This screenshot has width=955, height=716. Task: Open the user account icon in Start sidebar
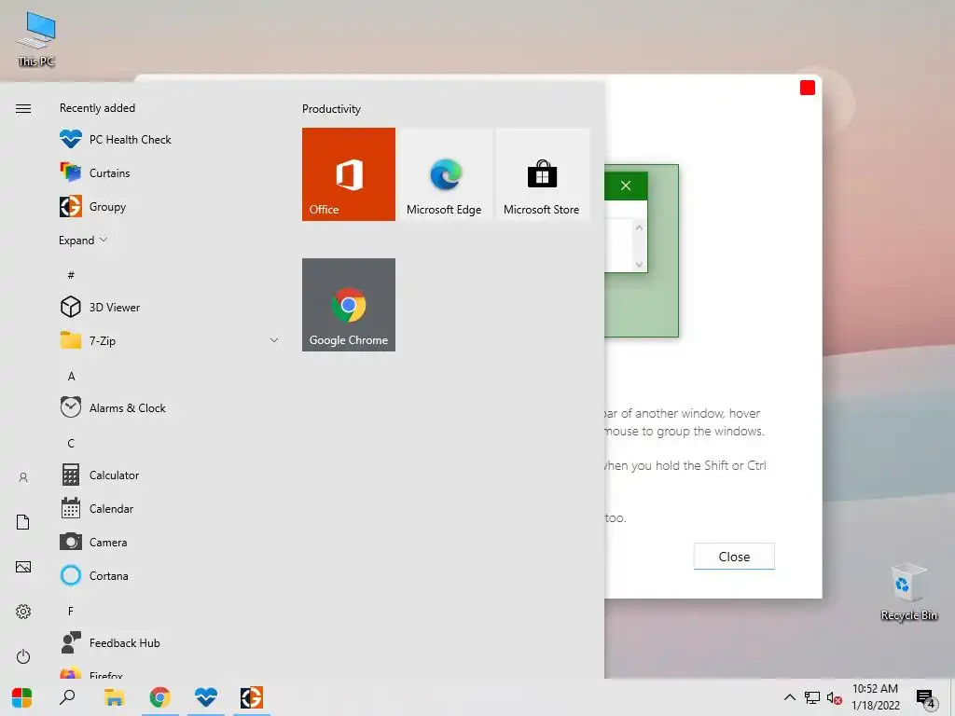[x=23, y=477]
